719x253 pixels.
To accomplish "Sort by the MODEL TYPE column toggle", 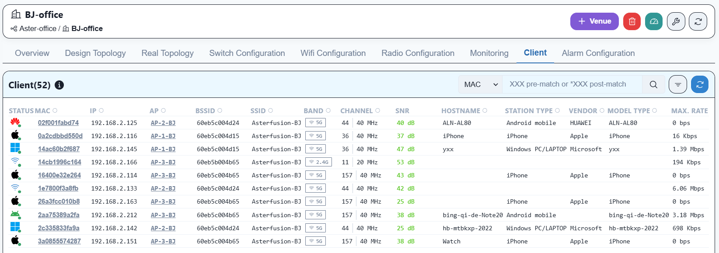I will click(x=655, y=111).
